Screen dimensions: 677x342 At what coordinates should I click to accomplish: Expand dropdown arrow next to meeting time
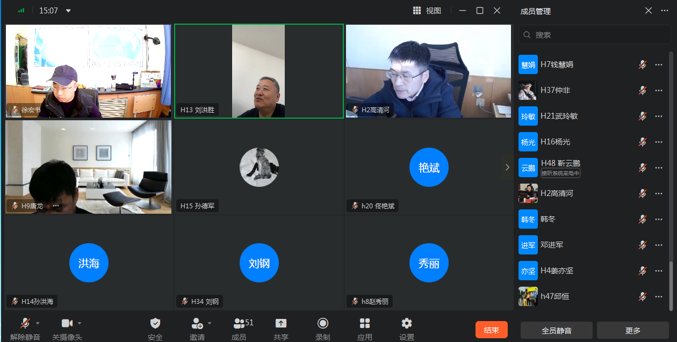point(68,11)
